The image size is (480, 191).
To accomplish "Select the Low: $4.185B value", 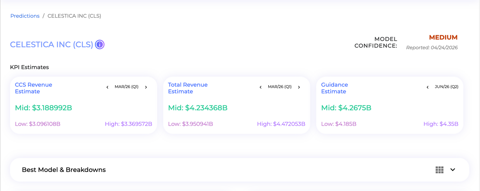I will 339,124.
